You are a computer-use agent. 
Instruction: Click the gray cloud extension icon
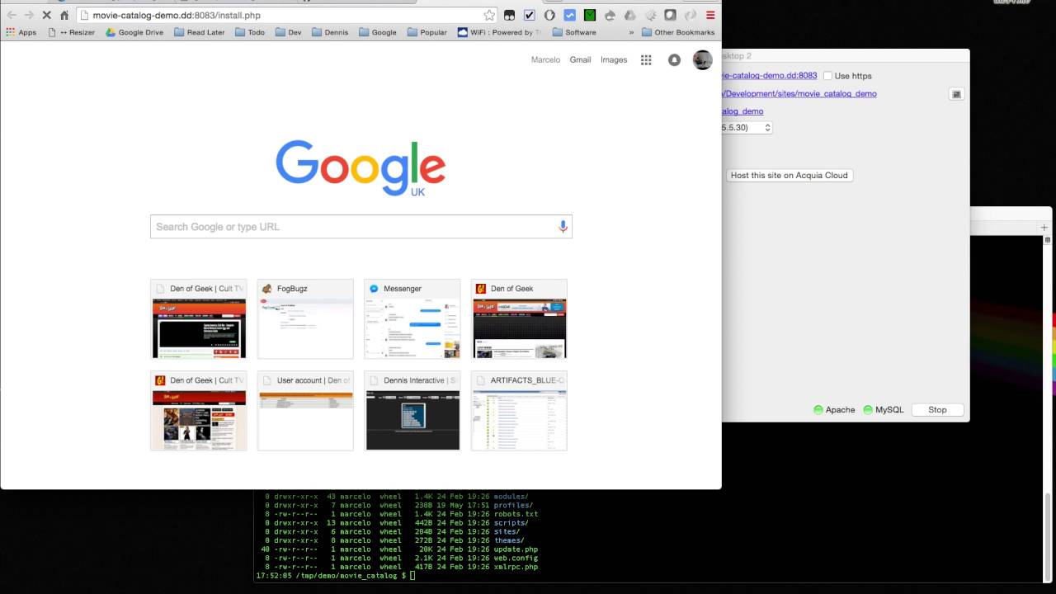(x=630, y=15)
